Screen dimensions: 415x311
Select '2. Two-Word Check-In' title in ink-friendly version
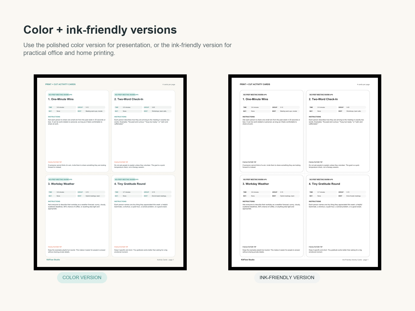tap(323, 99)
